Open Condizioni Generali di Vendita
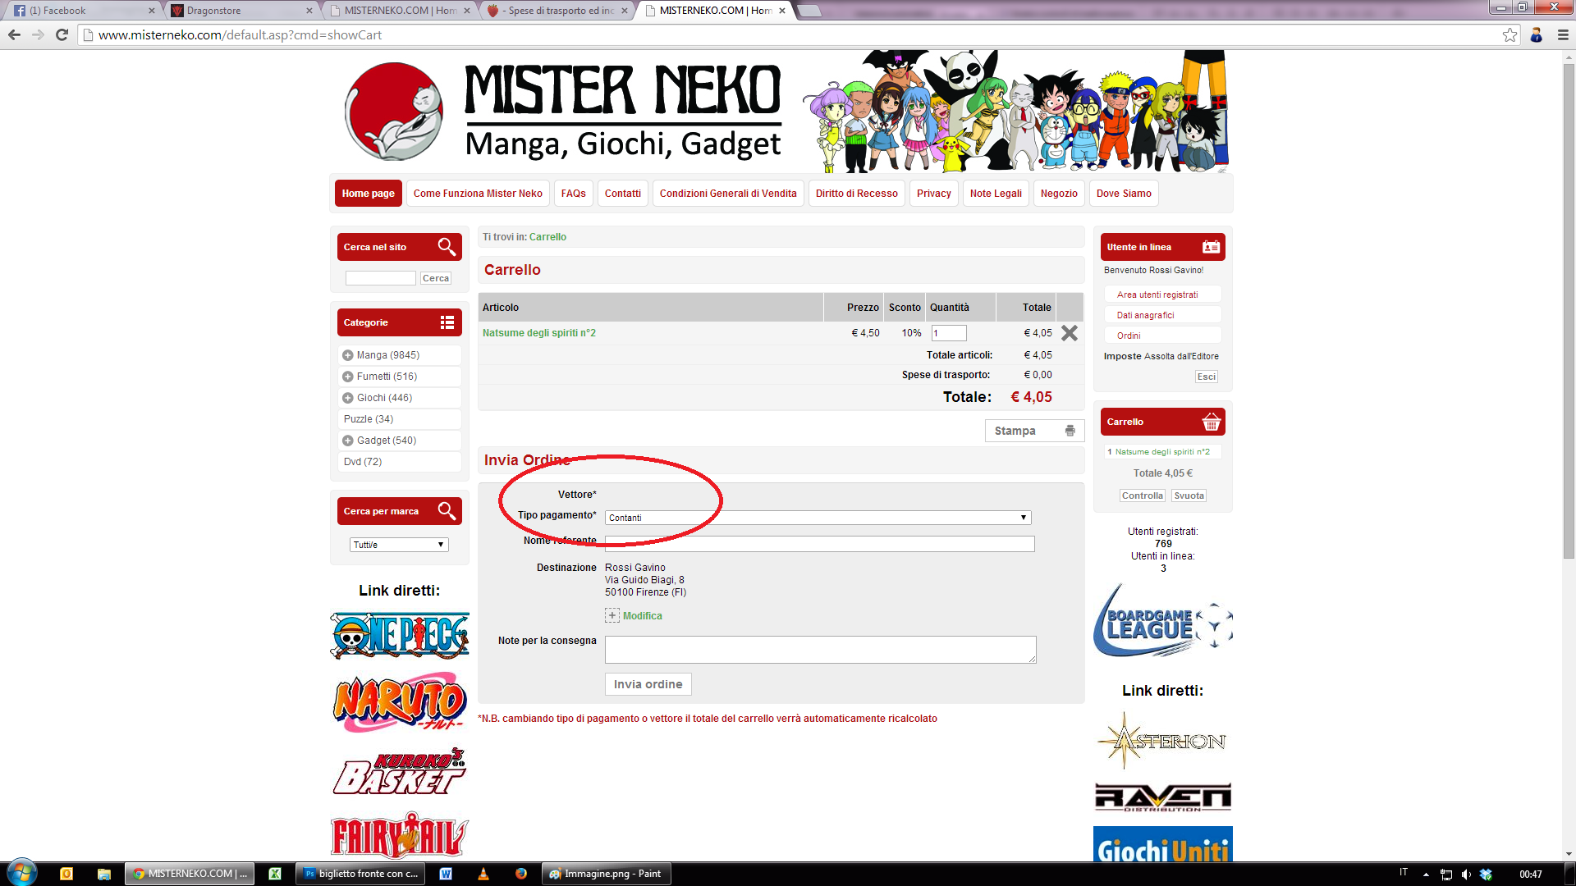1576x886 pixels. (x=728, y=194)
